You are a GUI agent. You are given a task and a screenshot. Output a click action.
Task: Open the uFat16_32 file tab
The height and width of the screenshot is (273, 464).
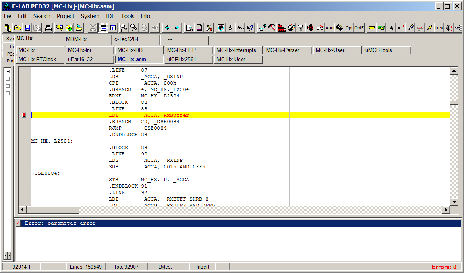coord(90,60)
